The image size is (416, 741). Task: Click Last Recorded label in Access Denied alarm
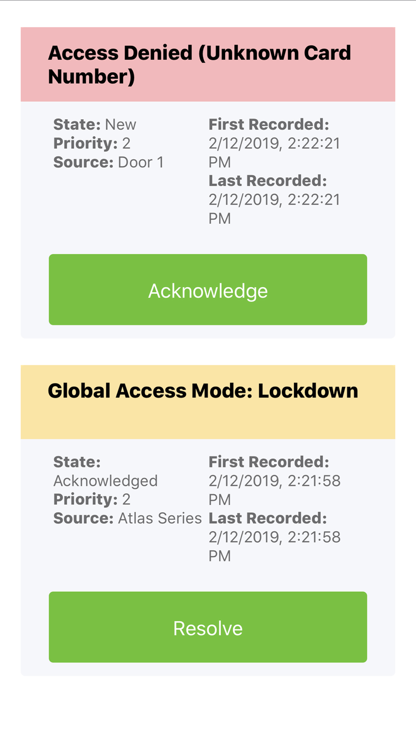[x=267, y=181]
